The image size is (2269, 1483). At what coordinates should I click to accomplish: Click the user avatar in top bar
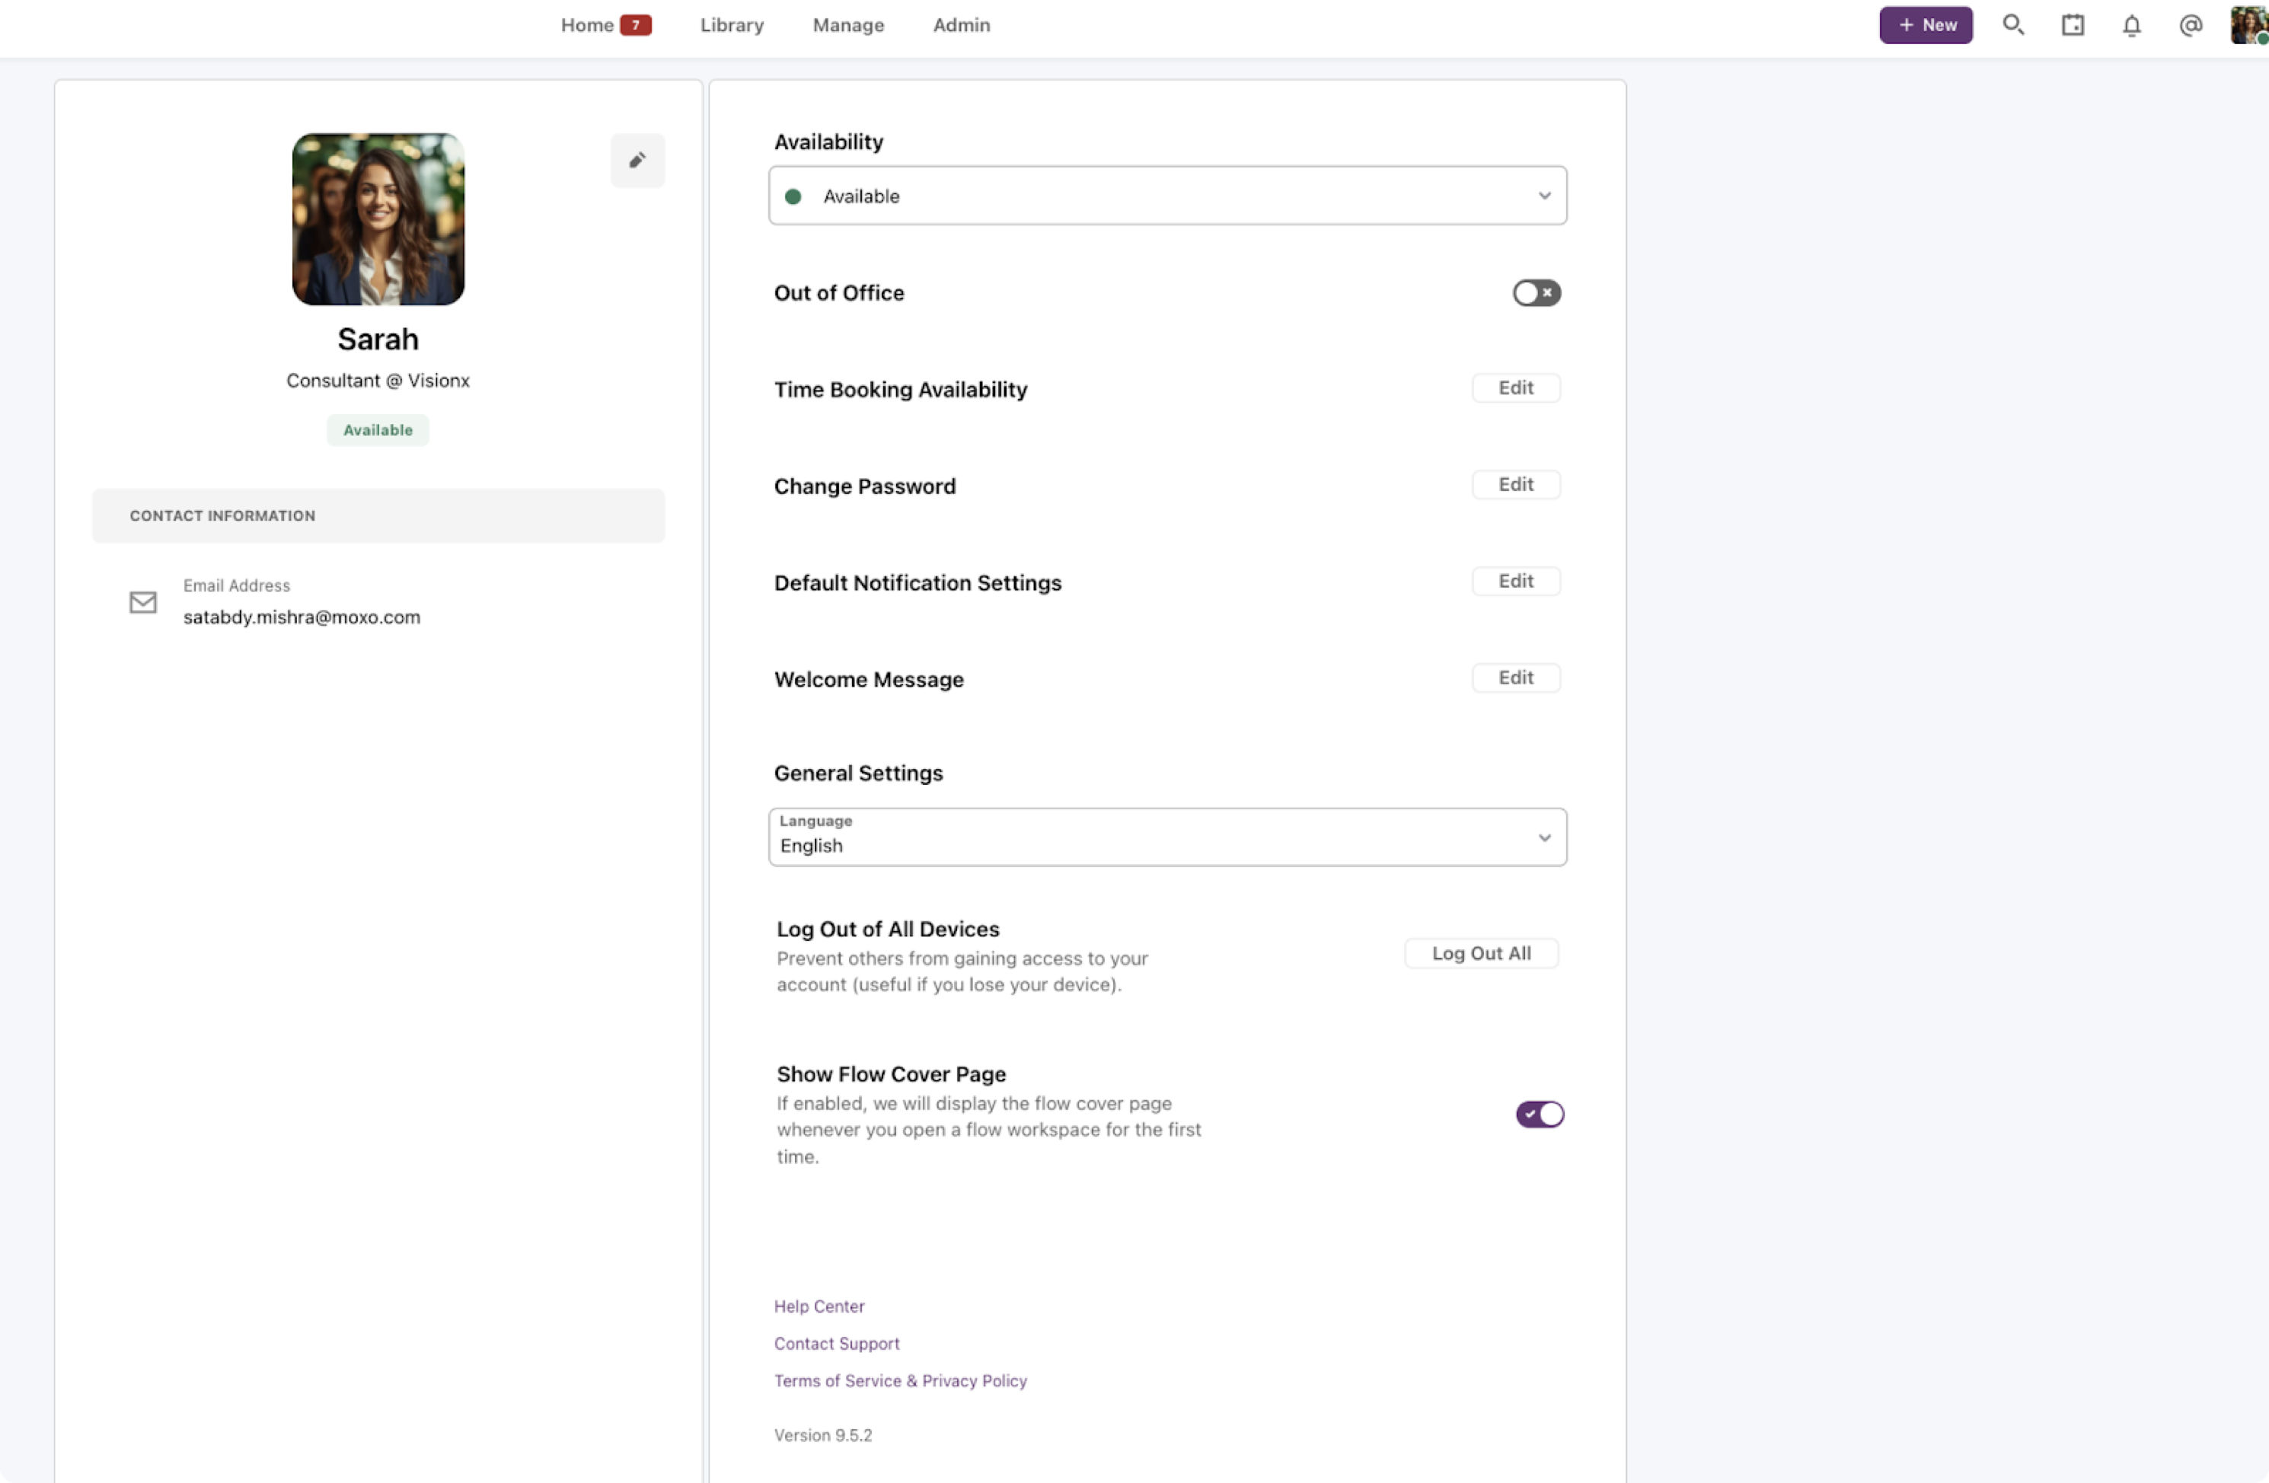(x=2249, y=25)
